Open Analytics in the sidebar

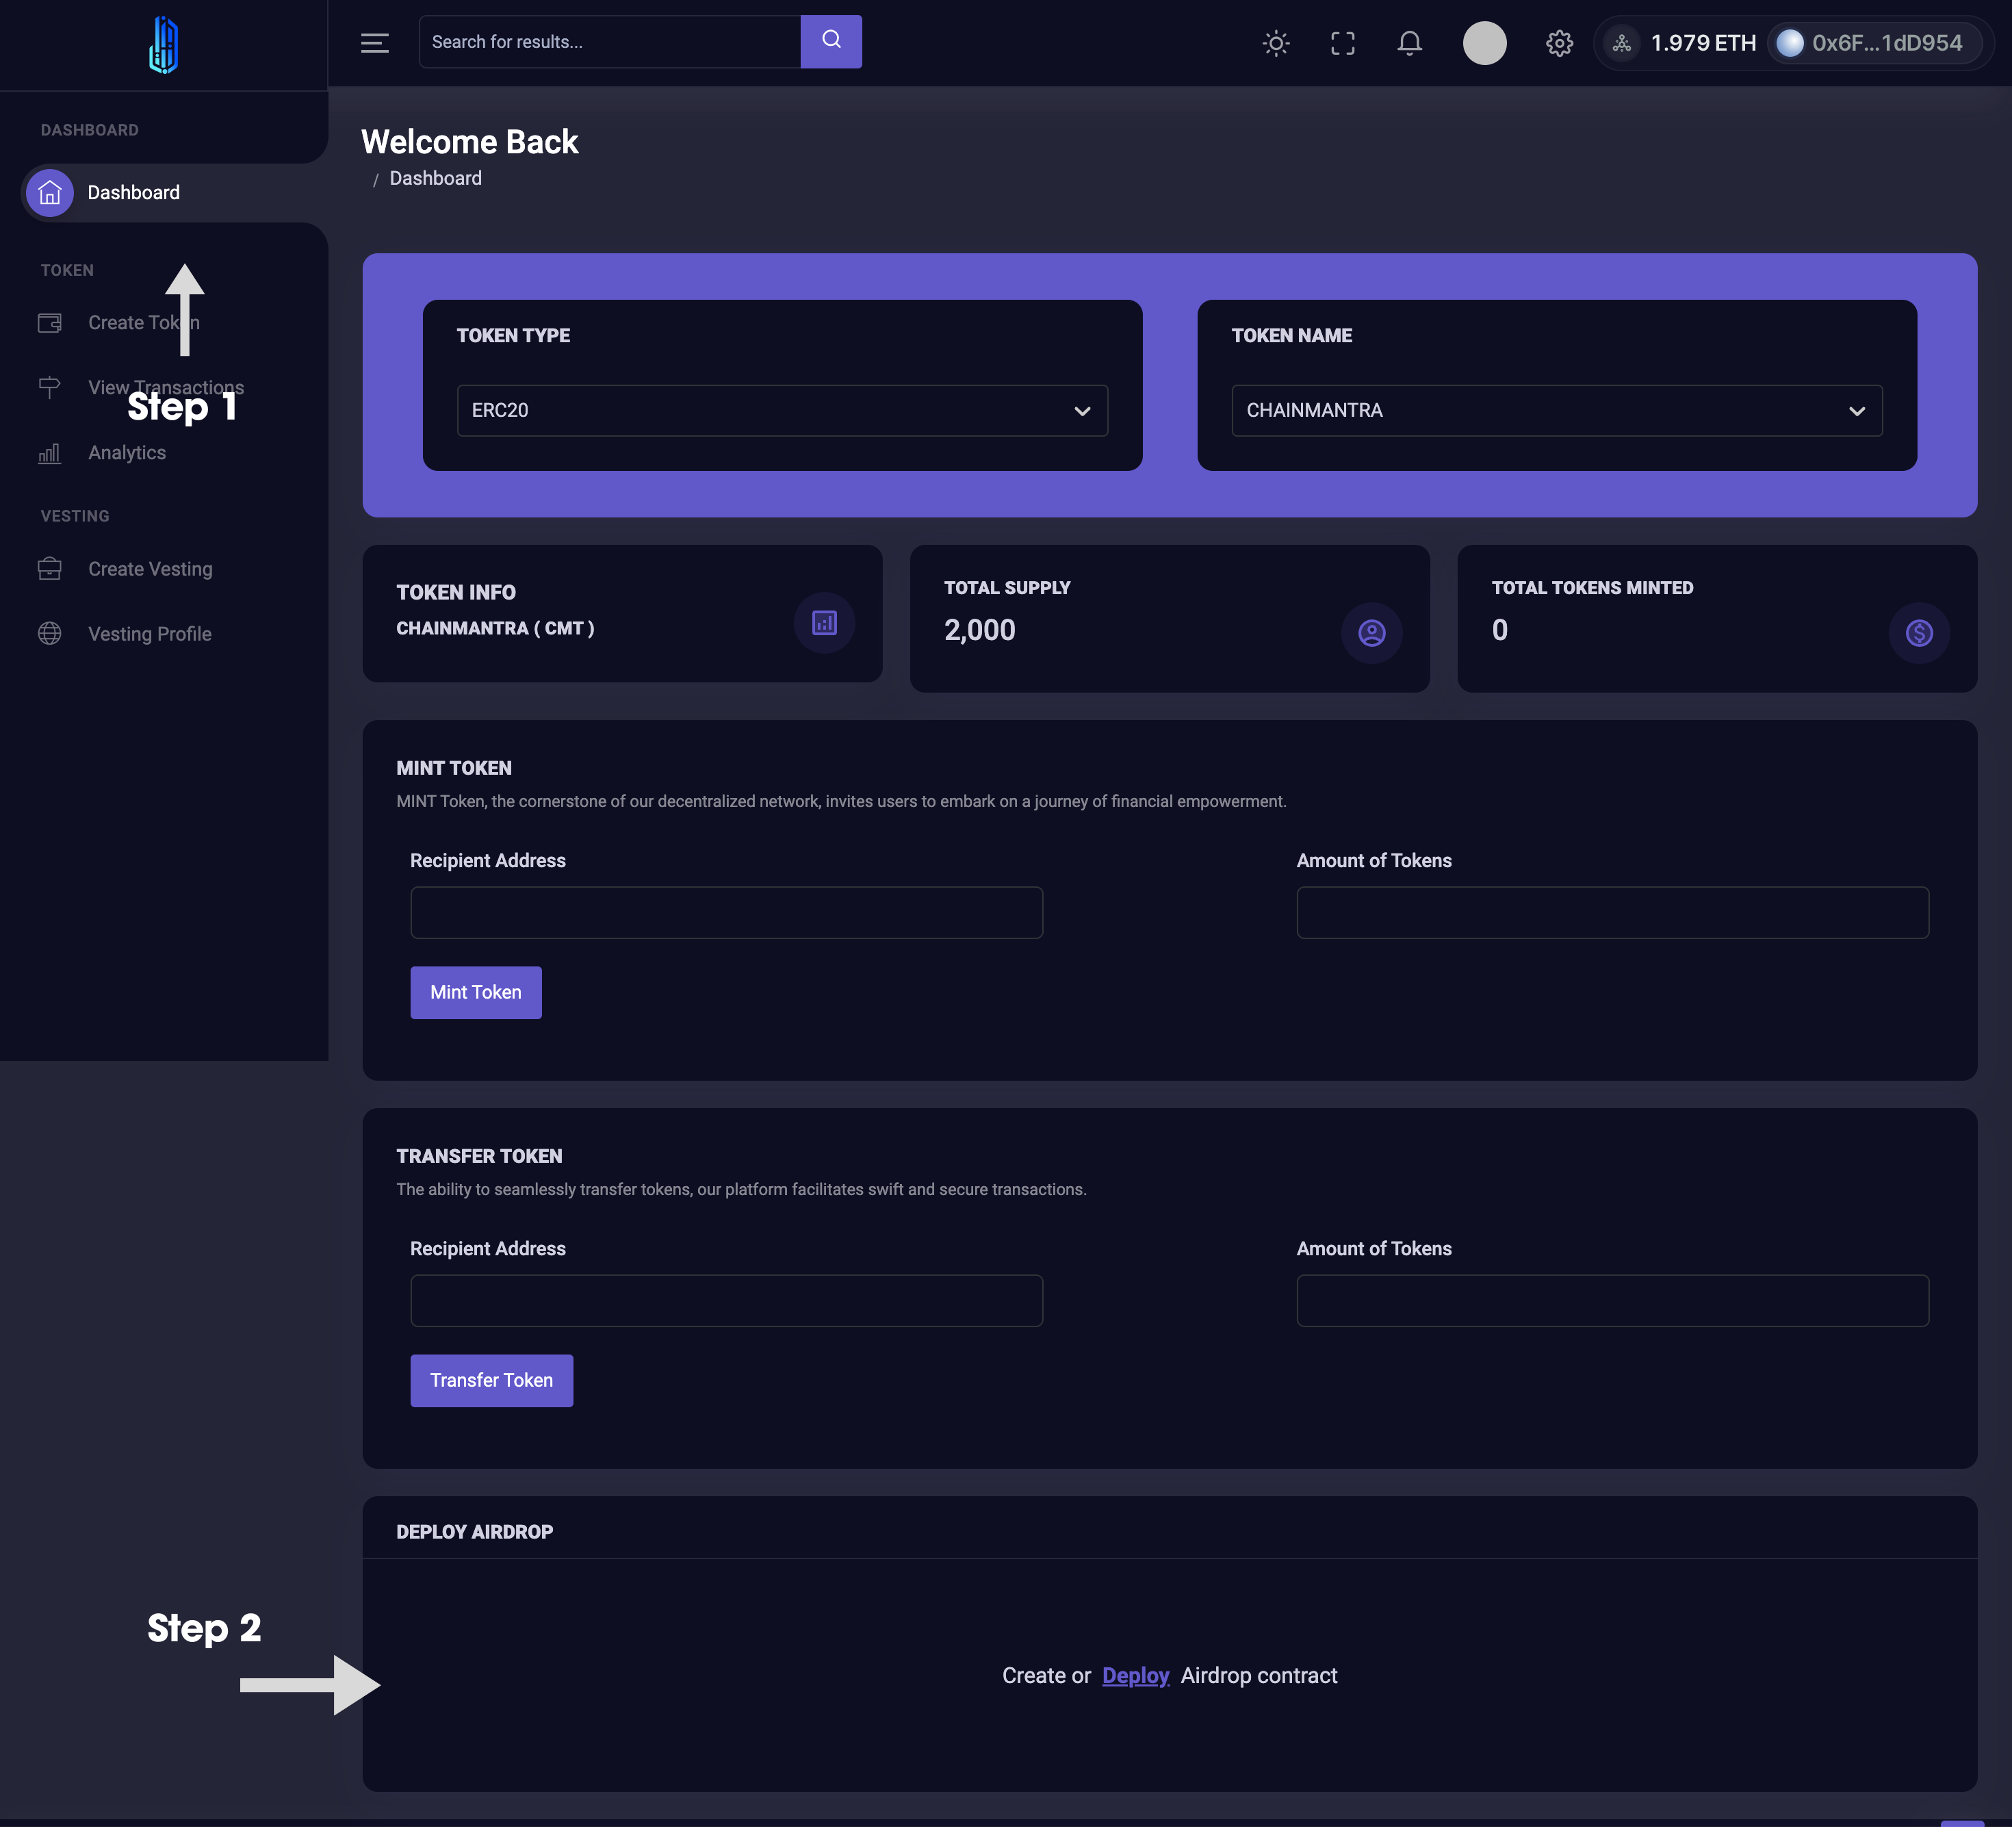click(126, 453)
